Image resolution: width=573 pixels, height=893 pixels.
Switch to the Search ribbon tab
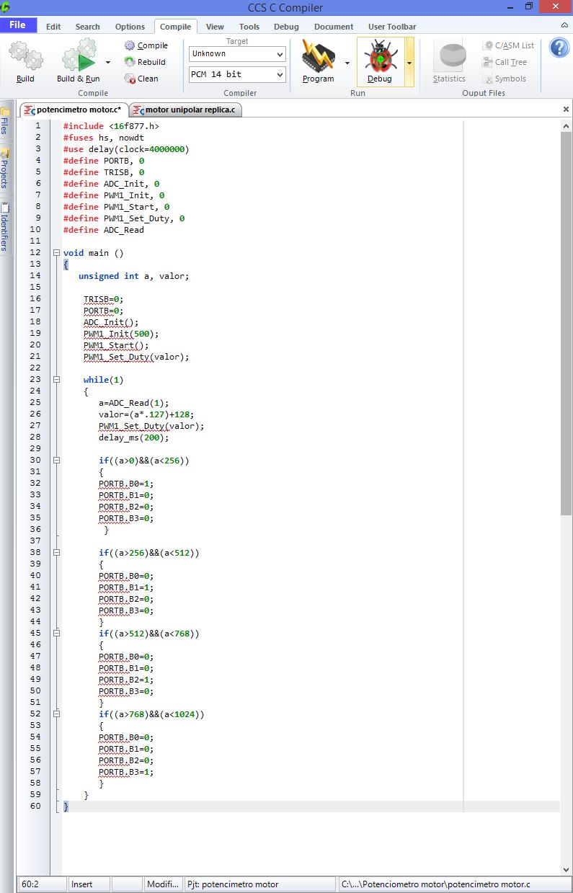[x=87, y=27]
